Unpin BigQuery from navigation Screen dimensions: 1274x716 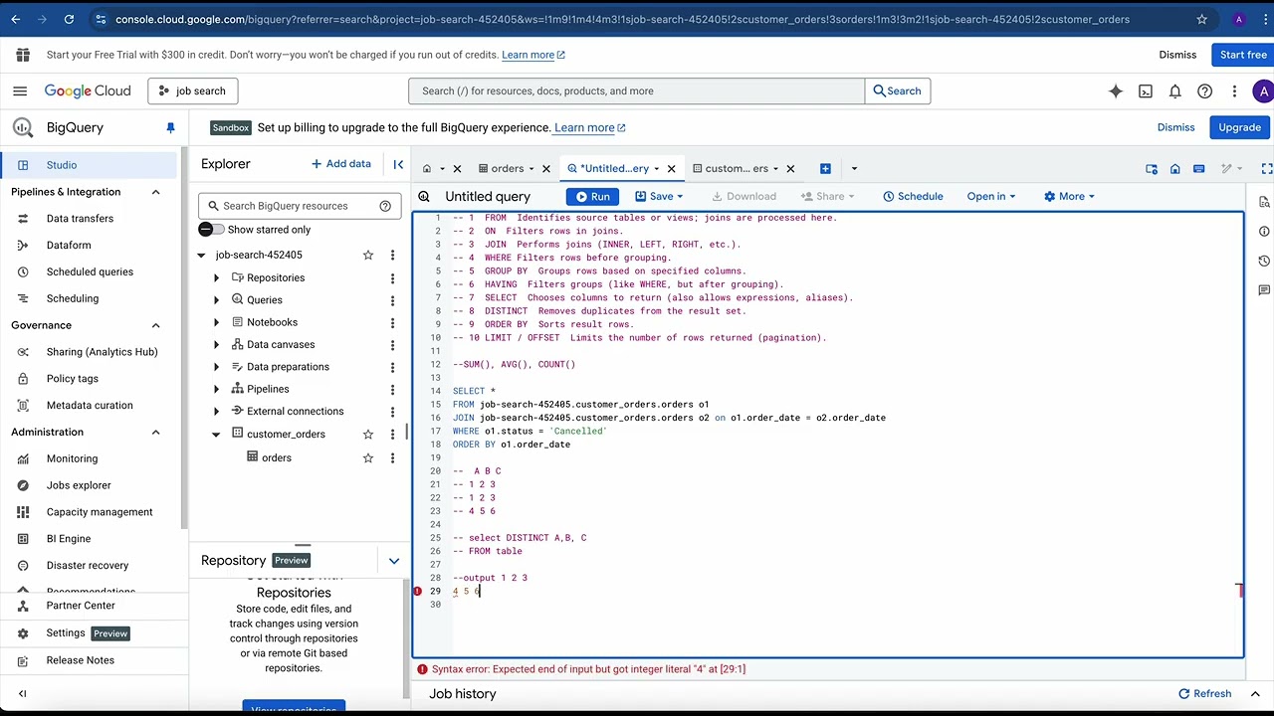pos(170,127)
